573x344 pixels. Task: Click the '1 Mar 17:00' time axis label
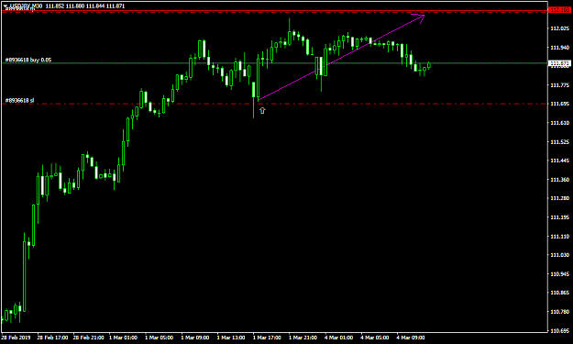(267, 338)
